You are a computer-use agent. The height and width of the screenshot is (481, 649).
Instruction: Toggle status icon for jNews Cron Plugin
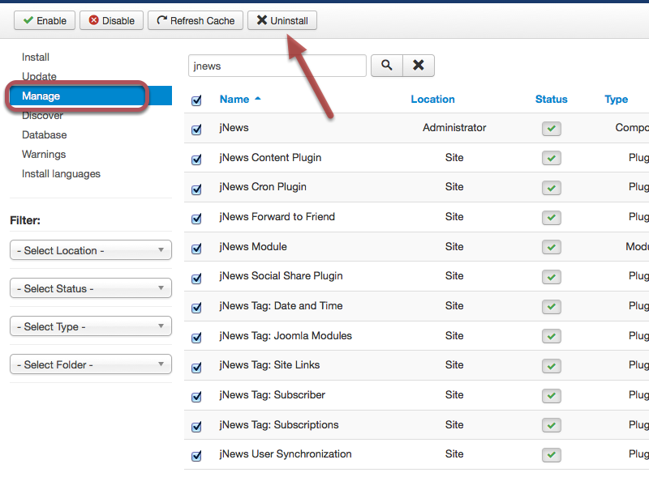552,188
